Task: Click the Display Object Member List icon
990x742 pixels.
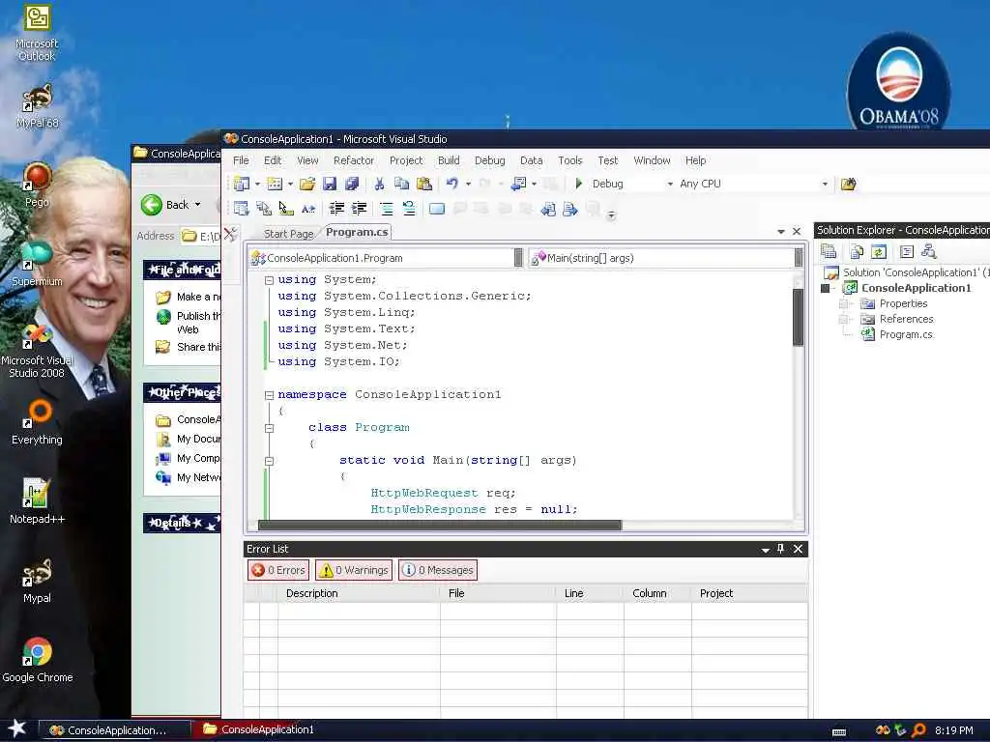Action: 241,209
